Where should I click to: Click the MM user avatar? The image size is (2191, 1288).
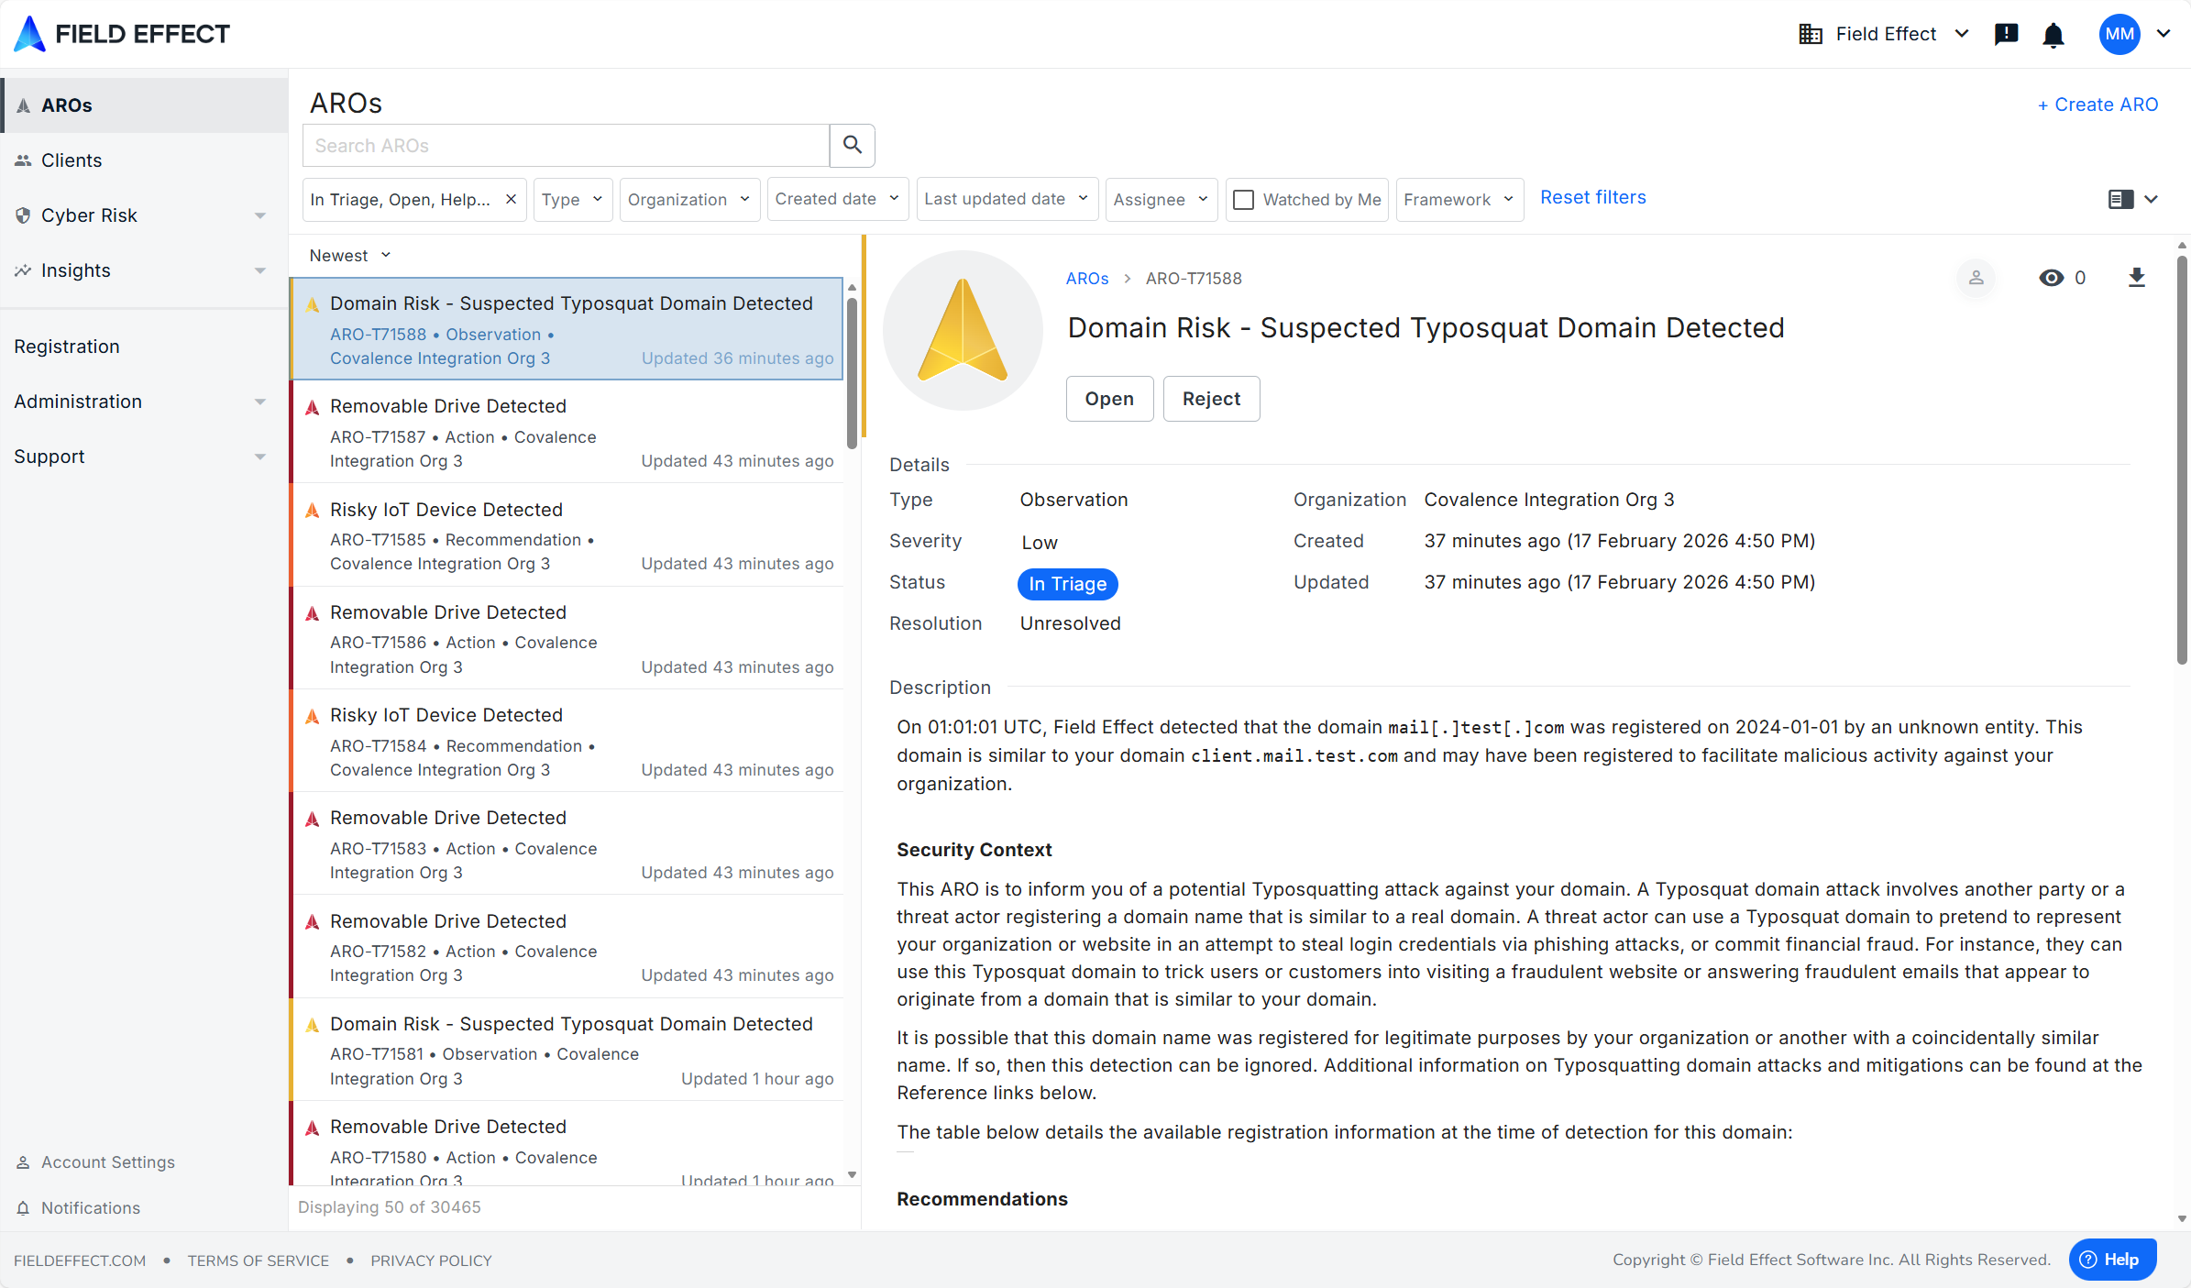2119,35
